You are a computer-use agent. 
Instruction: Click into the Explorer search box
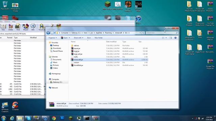click(x=162, y=33)
